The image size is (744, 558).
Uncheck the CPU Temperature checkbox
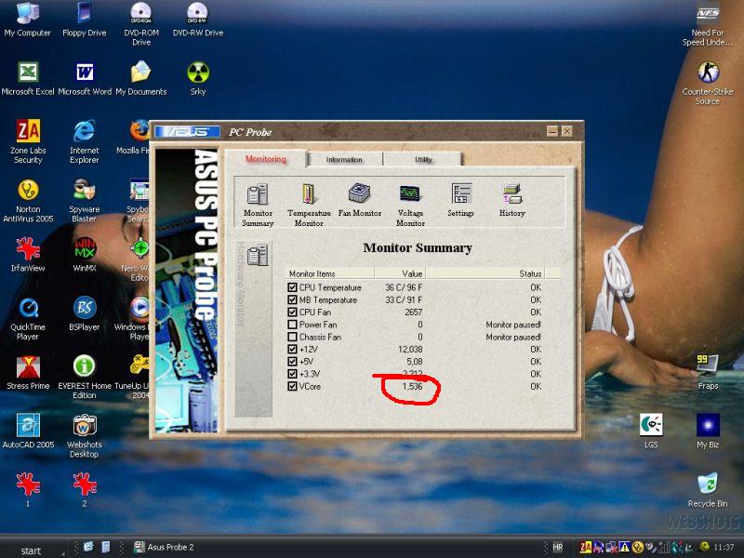click(293, 288)
